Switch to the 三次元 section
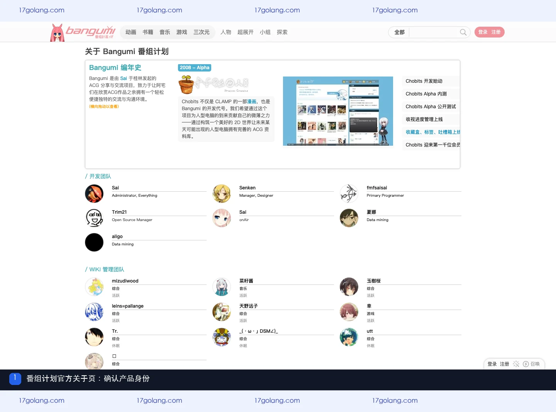Viewport: 556px width, 412px height. 202,32
